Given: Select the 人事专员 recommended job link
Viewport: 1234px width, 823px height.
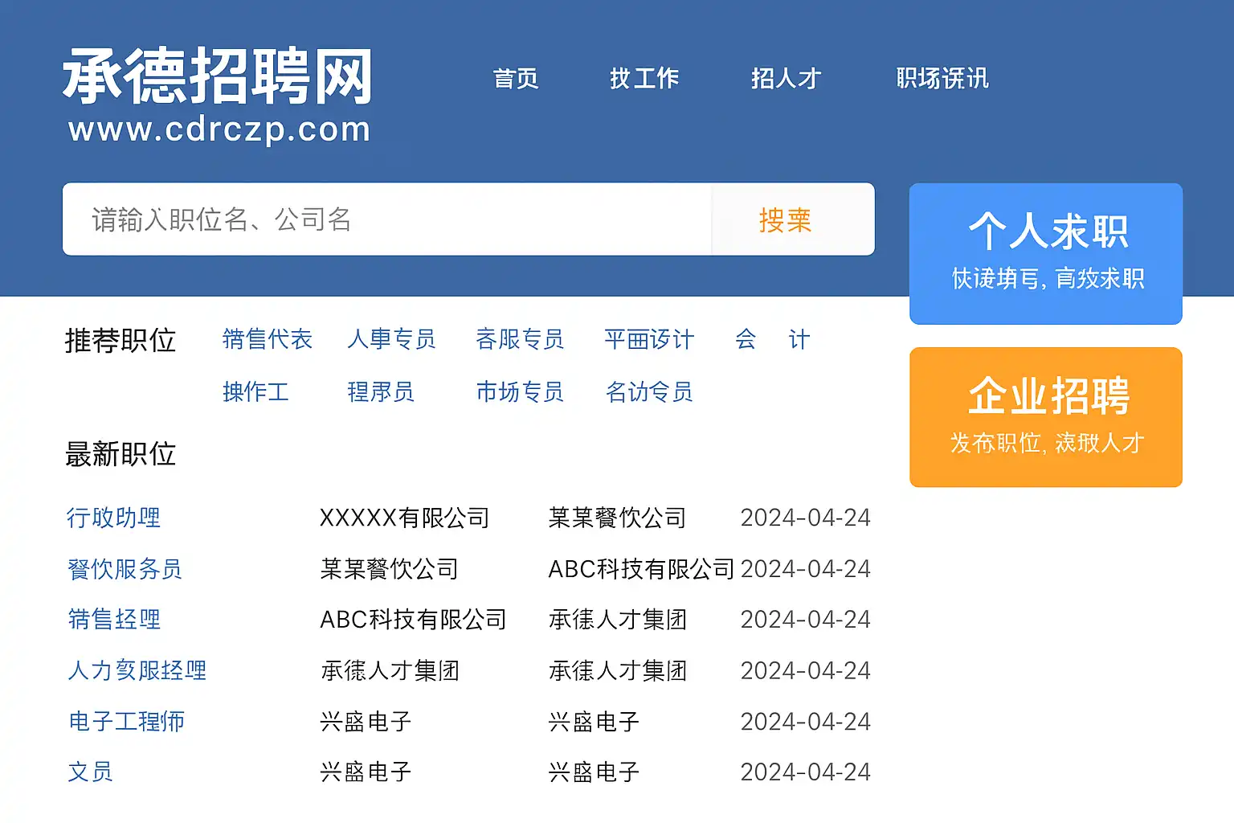Looking at the screenshot, I should [x=391, y=339].
